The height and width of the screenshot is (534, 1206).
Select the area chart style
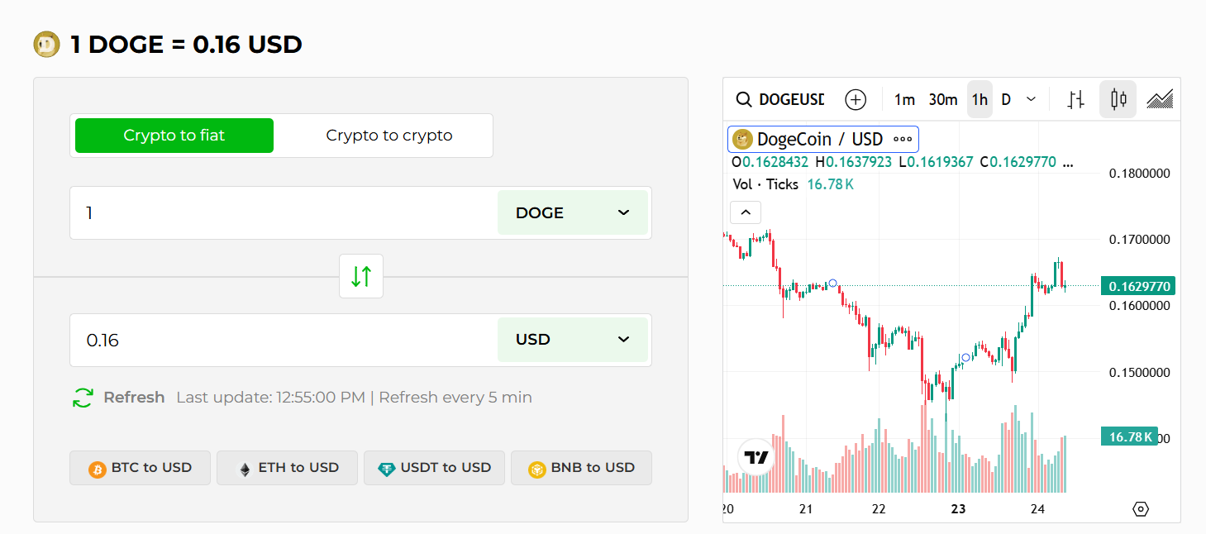pyautogui.click(x=1159, y=99)
